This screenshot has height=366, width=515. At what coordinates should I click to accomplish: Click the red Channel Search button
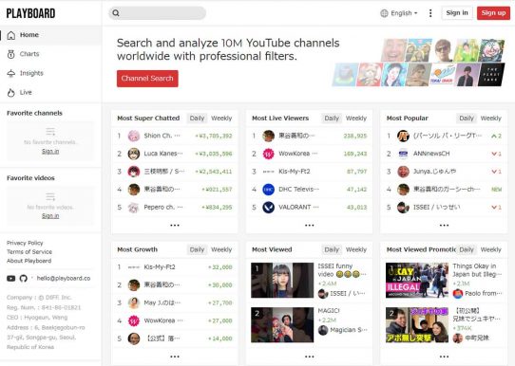(x=147, y=79)
